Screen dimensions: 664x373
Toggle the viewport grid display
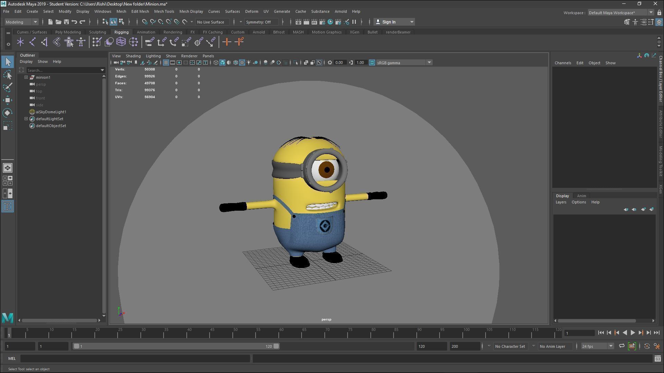coord(166,63)
